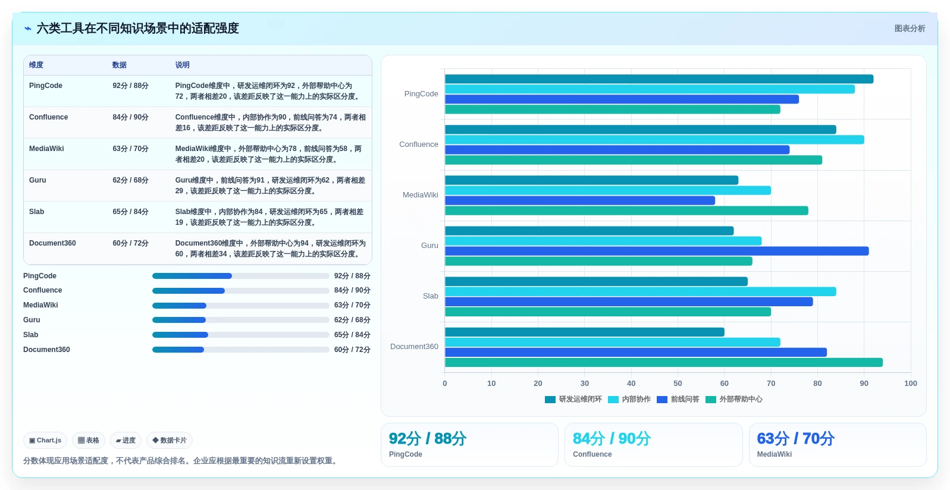The height and width of the screenshot is (490, 950).
Task: Toggle the 内部协作 legend swatch
Action: [x=613, y=400]
